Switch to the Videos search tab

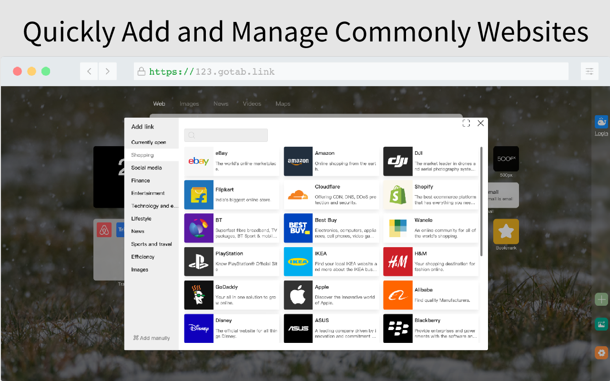[x=252, y=103]
